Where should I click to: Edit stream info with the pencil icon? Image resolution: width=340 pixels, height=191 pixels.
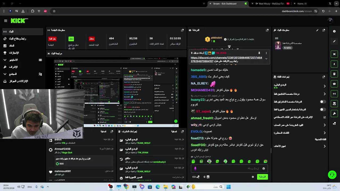(x=317, y=30)
